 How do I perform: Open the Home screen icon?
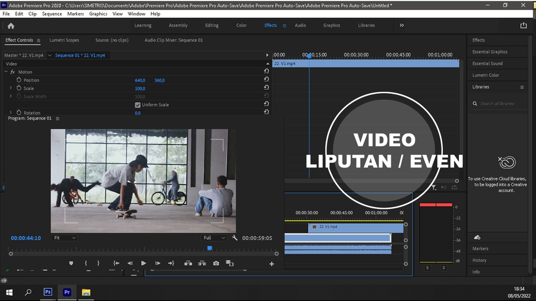point(11,26)
